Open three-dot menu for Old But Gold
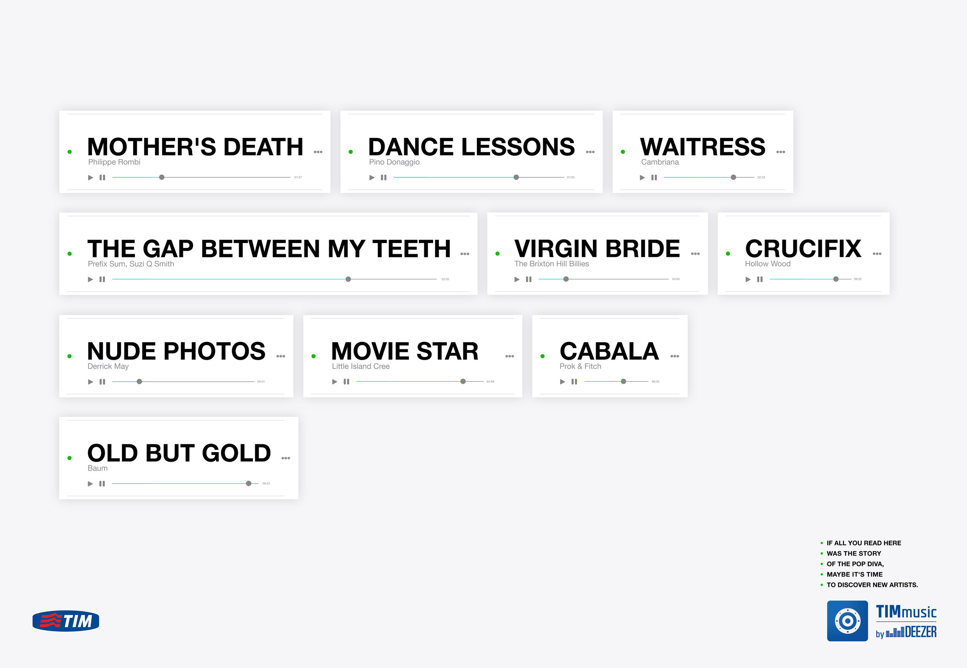Image resolution: width=967 pixels, height=668 pixels. (x=286, y=458)
